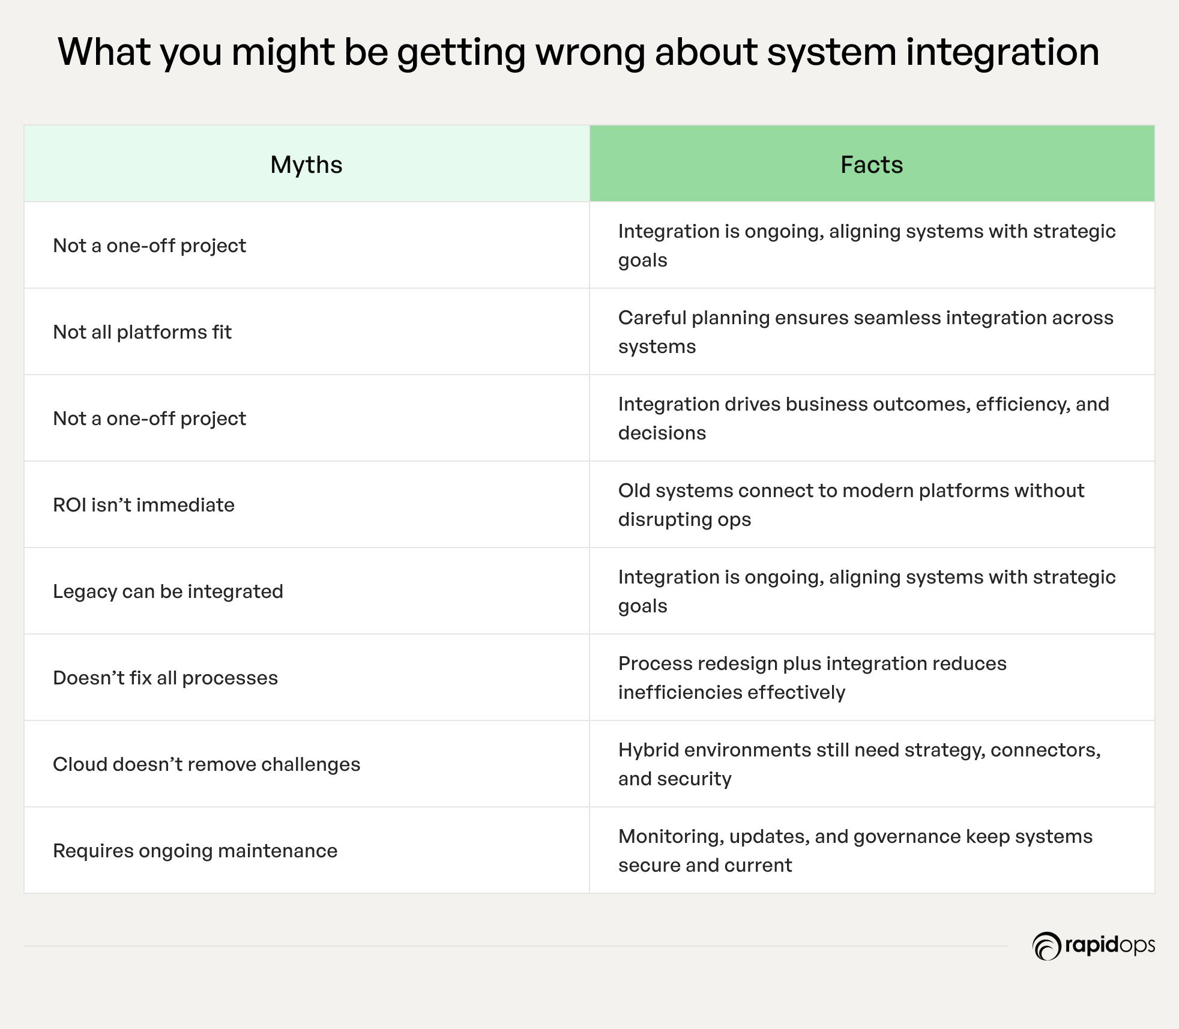Screen dimensions: 1179x1029
Task: Select the Myths column header
Action: [306, 164]
